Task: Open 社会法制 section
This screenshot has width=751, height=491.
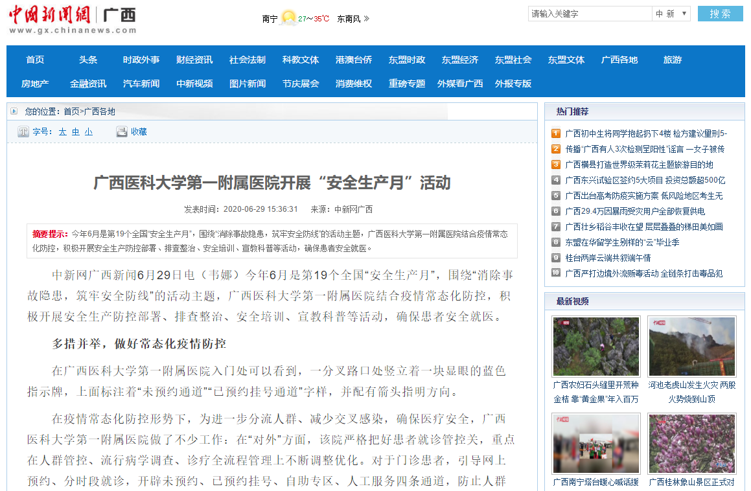Action: [x=248, y=60]
